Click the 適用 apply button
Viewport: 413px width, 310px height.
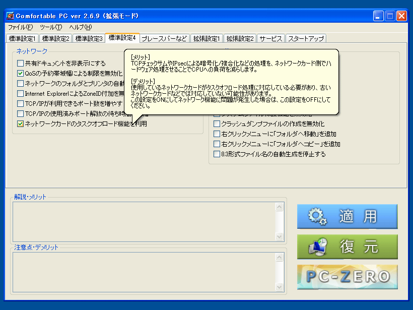[x=347, y=216]
